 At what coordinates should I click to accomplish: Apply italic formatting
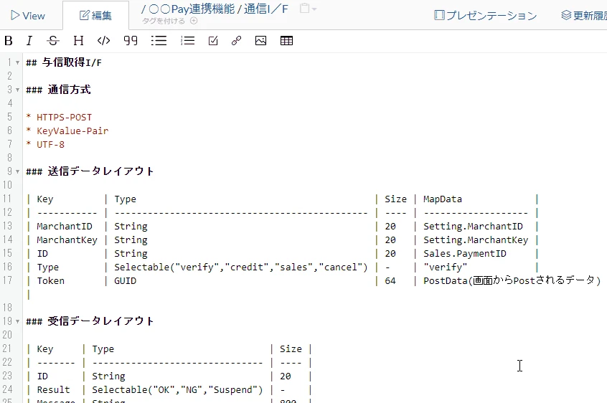pos(29,41)
